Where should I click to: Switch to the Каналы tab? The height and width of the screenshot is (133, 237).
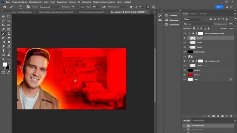[x=193, y=14]
